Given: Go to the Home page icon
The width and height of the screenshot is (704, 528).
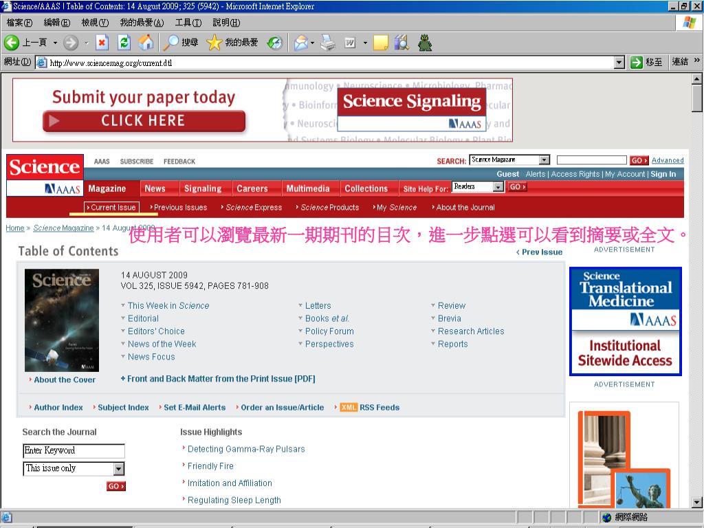Looking at the screenshot, I should pos(146,43).
